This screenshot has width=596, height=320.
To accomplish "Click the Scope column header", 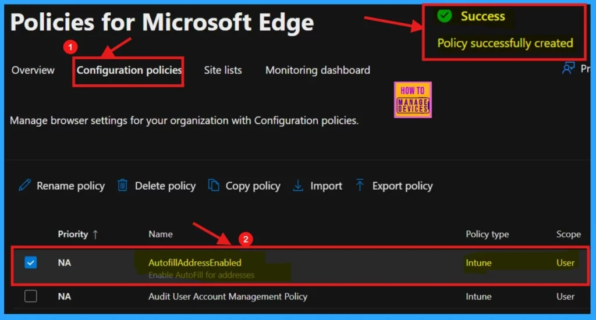I will point(569,234).
